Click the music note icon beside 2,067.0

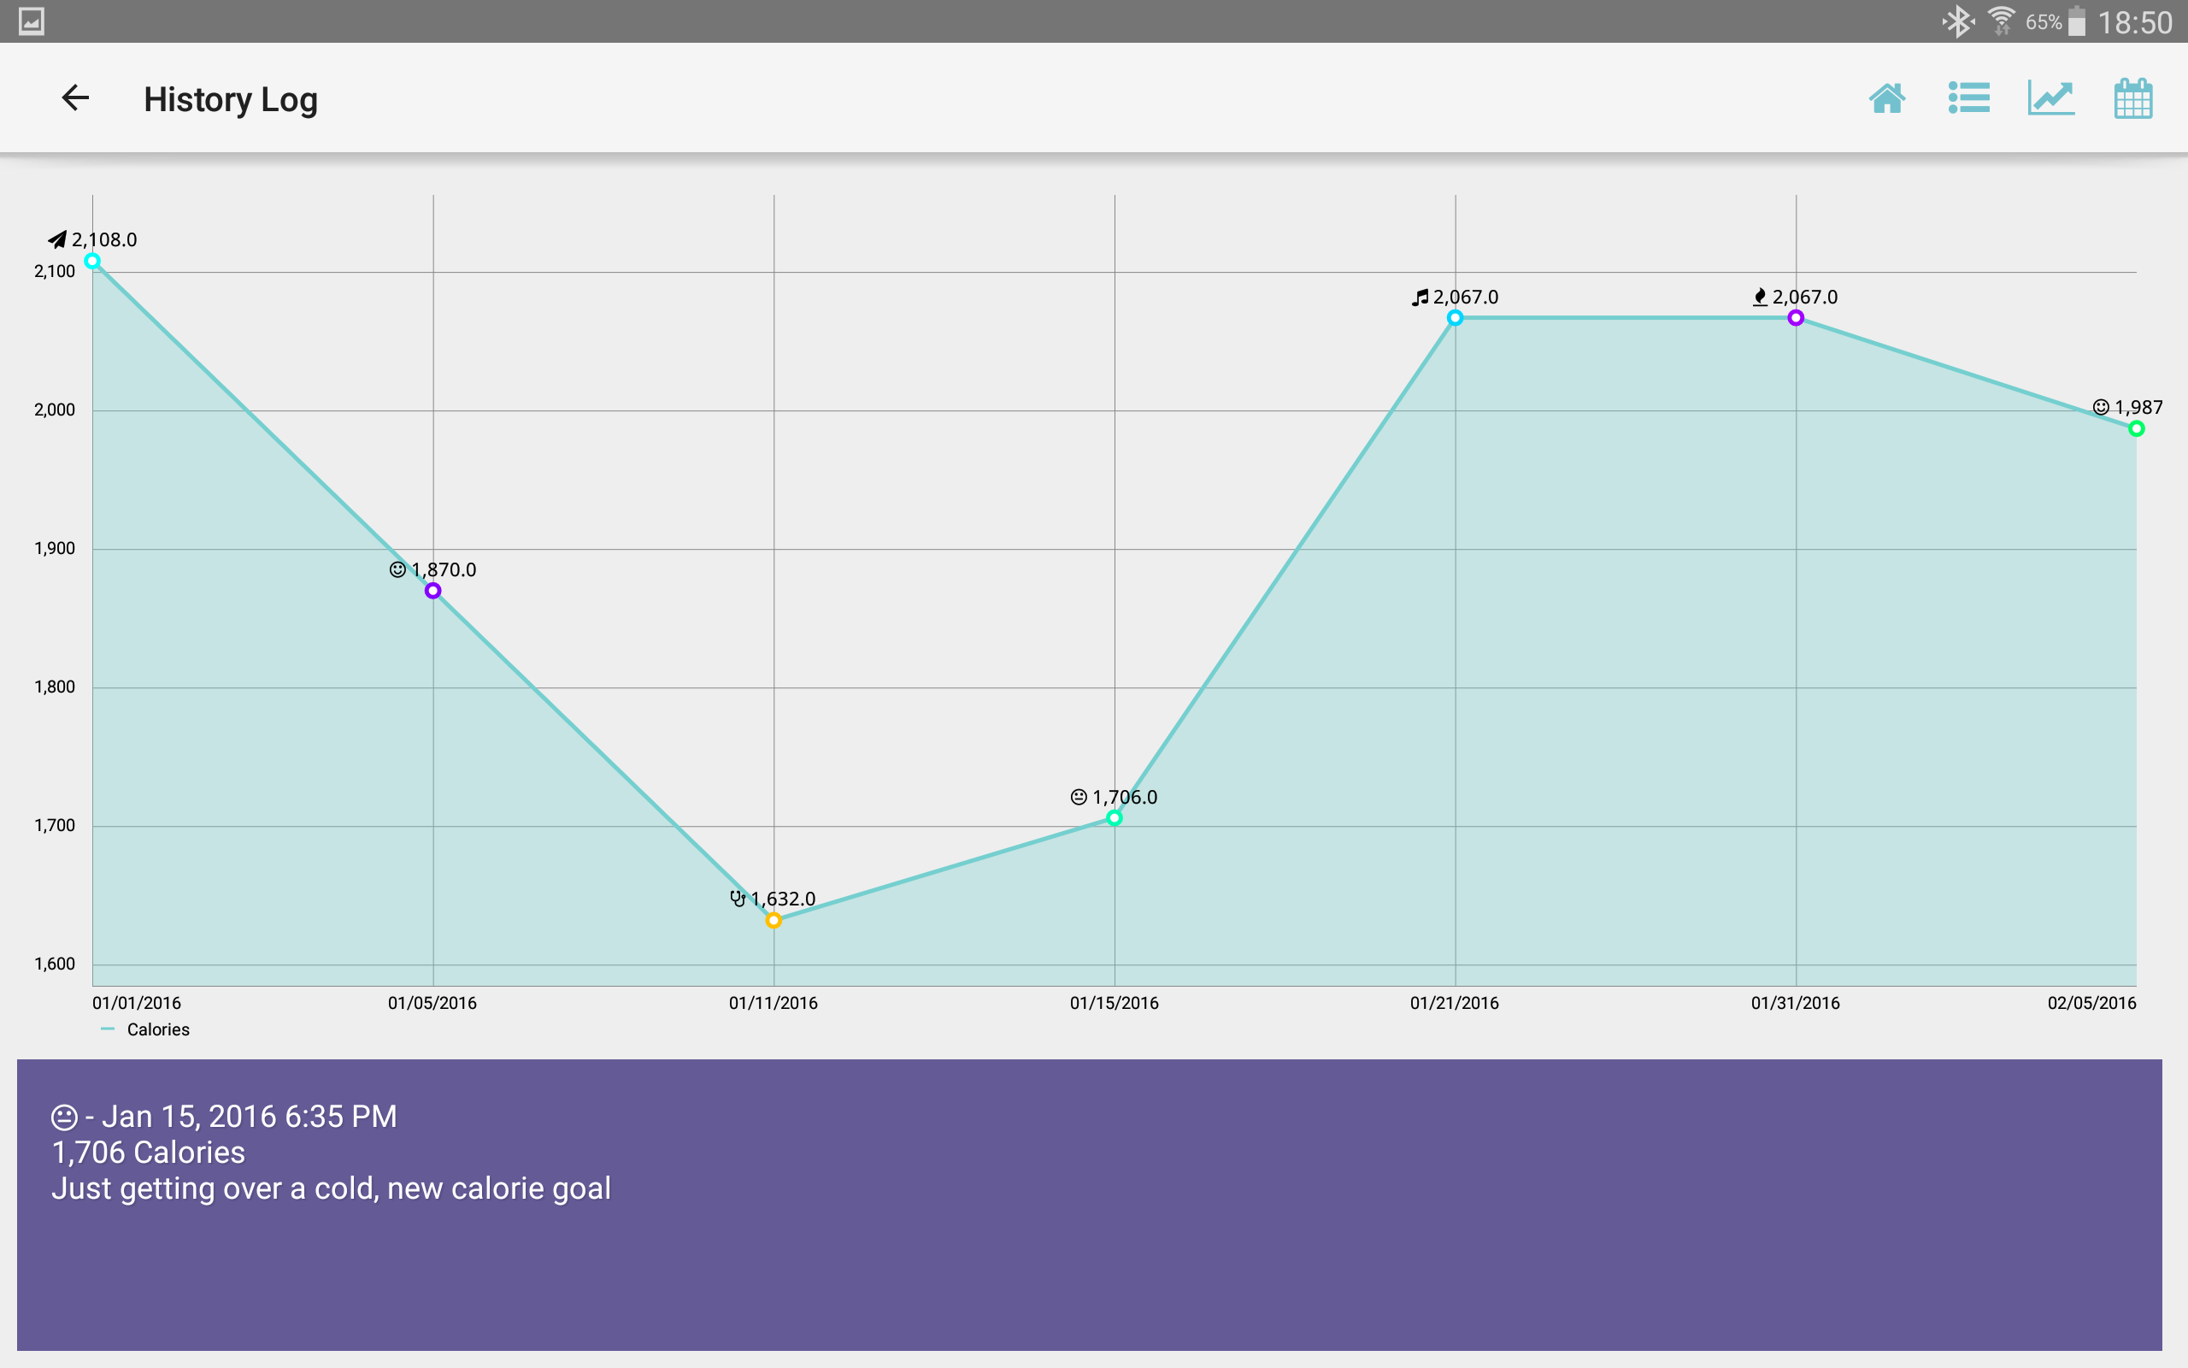pyautogui.click(x=1420, y=297)
